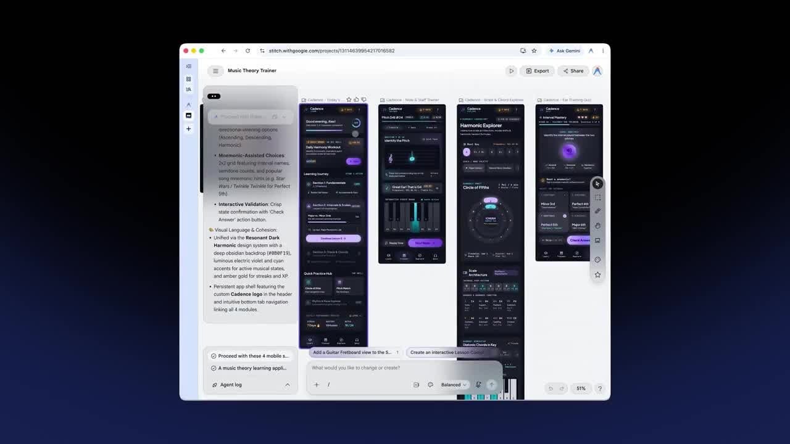The width and height of the screenshot is (790, 444).
Task: Activate the hand pan tool
Action: (x=597, y=226)
